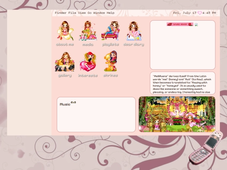Click the pink flip phone

(x=206, y=148)
